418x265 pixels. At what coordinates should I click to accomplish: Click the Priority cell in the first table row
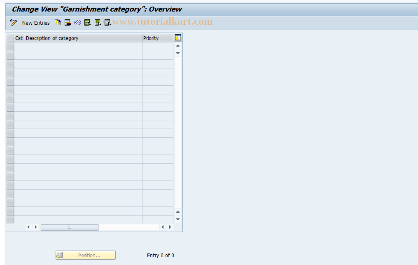[x=158, y=47]
